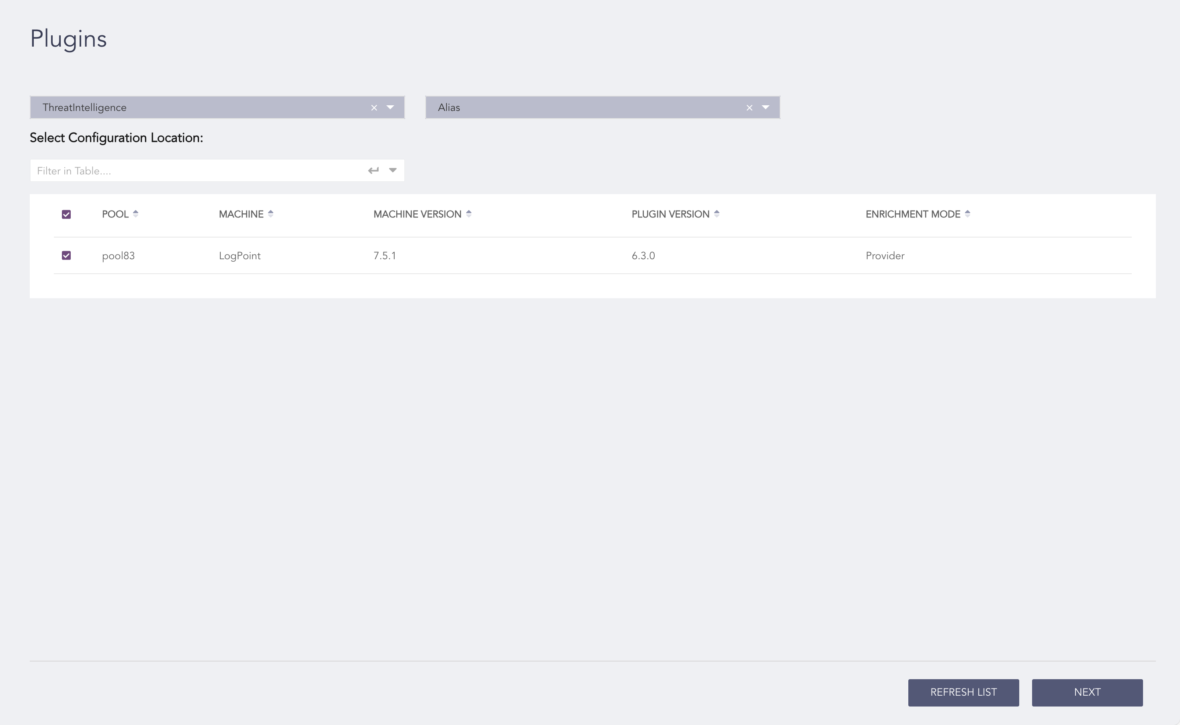Sort by the Machine column sort icon
1180x725 pixels.
(270, 214)
